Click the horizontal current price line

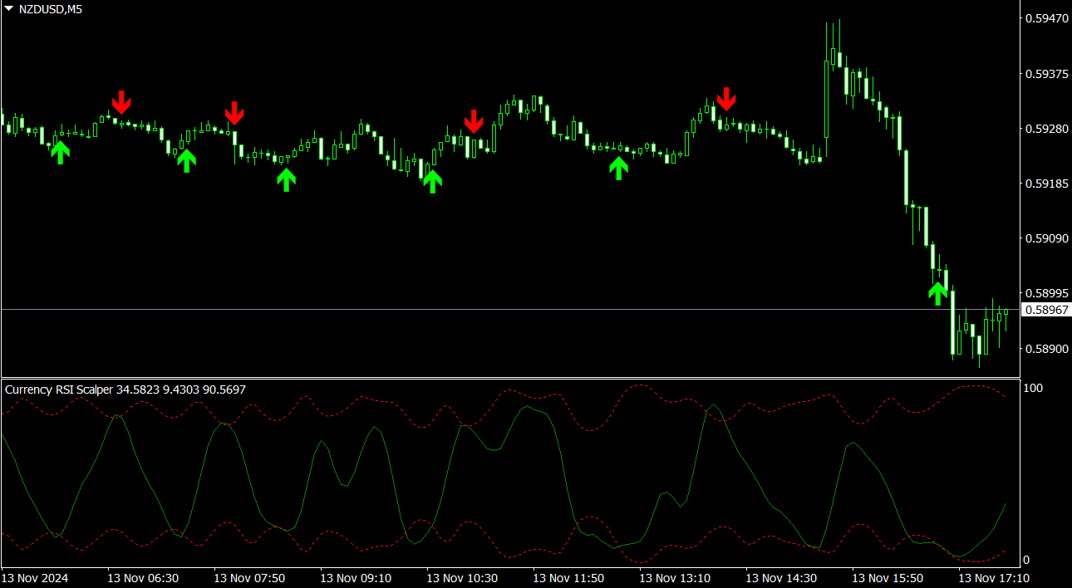tap(499, 309)
